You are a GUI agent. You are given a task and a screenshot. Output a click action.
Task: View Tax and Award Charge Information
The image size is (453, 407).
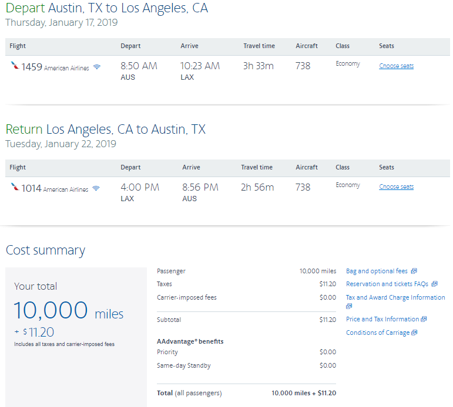395,297
